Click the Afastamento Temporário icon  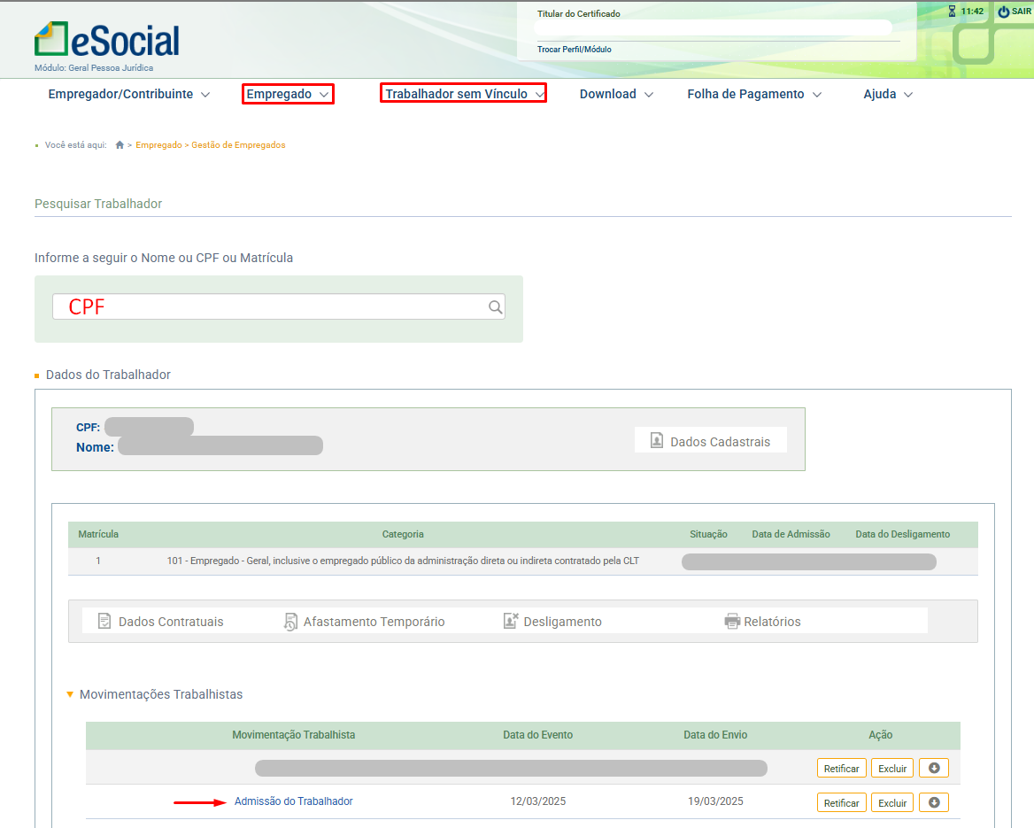click(290, 622)
